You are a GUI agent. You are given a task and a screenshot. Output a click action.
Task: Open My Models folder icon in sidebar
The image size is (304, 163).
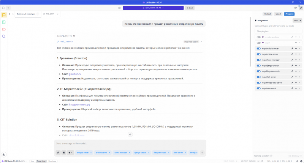pyautogui.click(x=4, y=29)
